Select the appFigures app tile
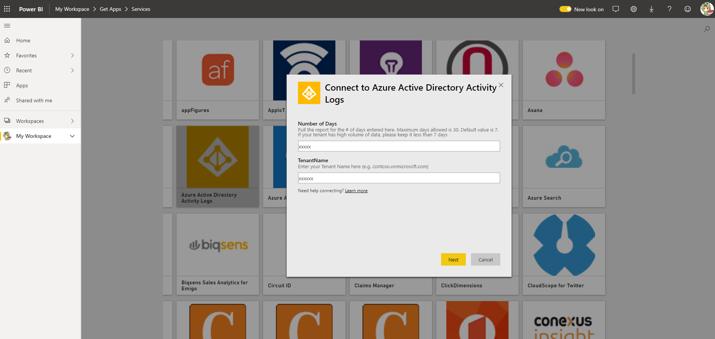Viewport: 715px width, 339px height. pos(218,80)
